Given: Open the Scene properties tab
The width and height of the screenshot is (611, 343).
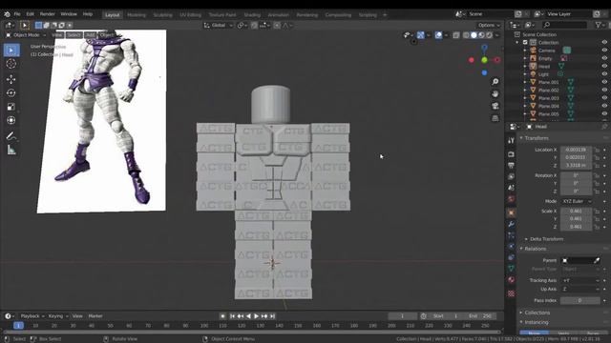Looking at the screenshot, I should (512, 188).
